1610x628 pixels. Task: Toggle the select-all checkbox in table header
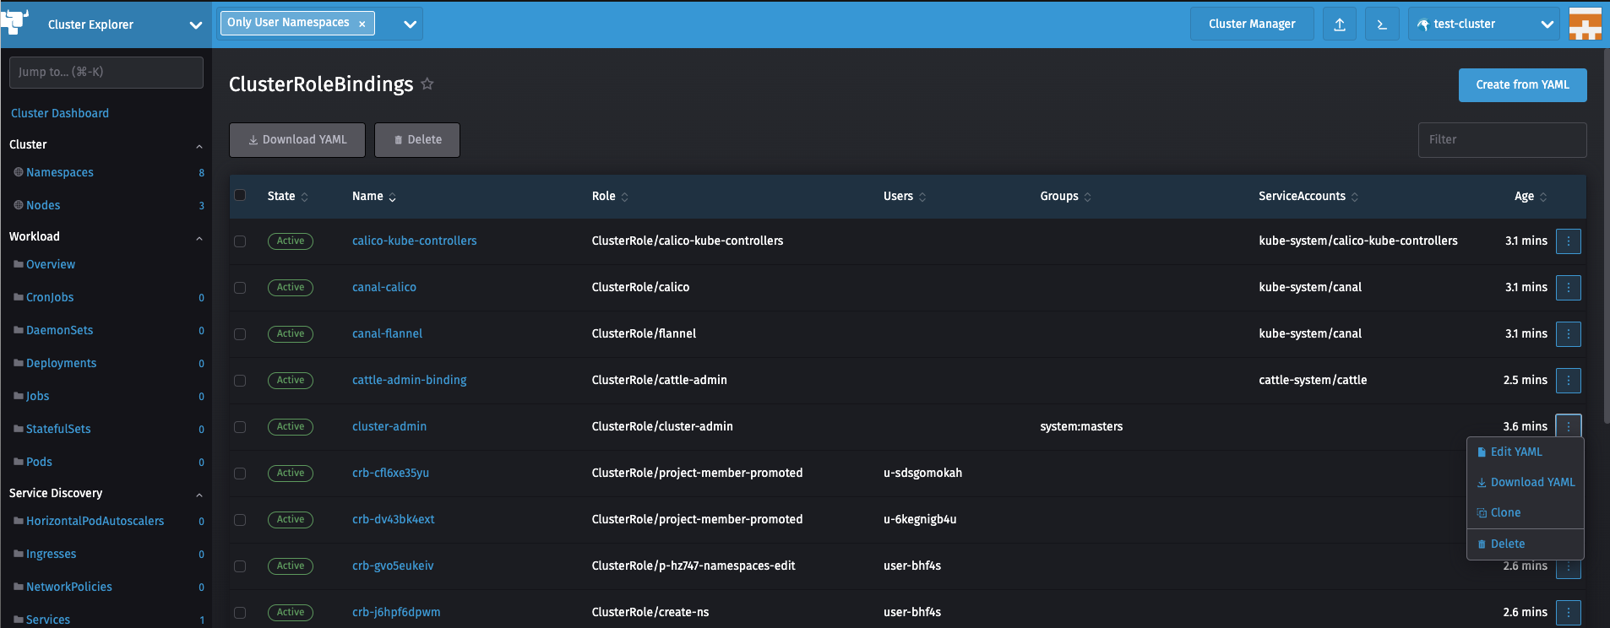click(240, 196)
